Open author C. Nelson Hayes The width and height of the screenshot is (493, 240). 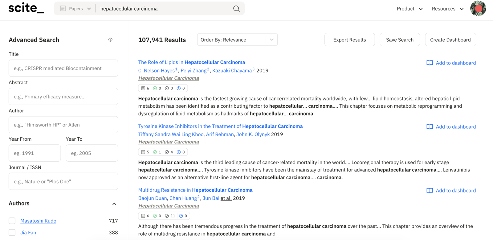pyautogui.click(x=157, y=71)
